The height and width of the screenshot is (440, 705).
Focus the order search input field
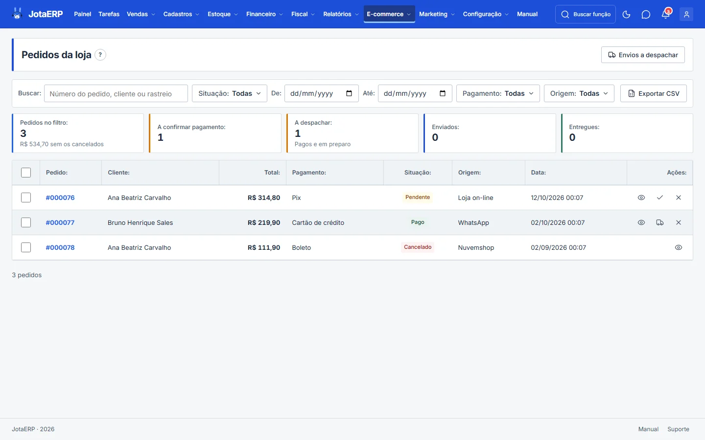pos(116,93)
